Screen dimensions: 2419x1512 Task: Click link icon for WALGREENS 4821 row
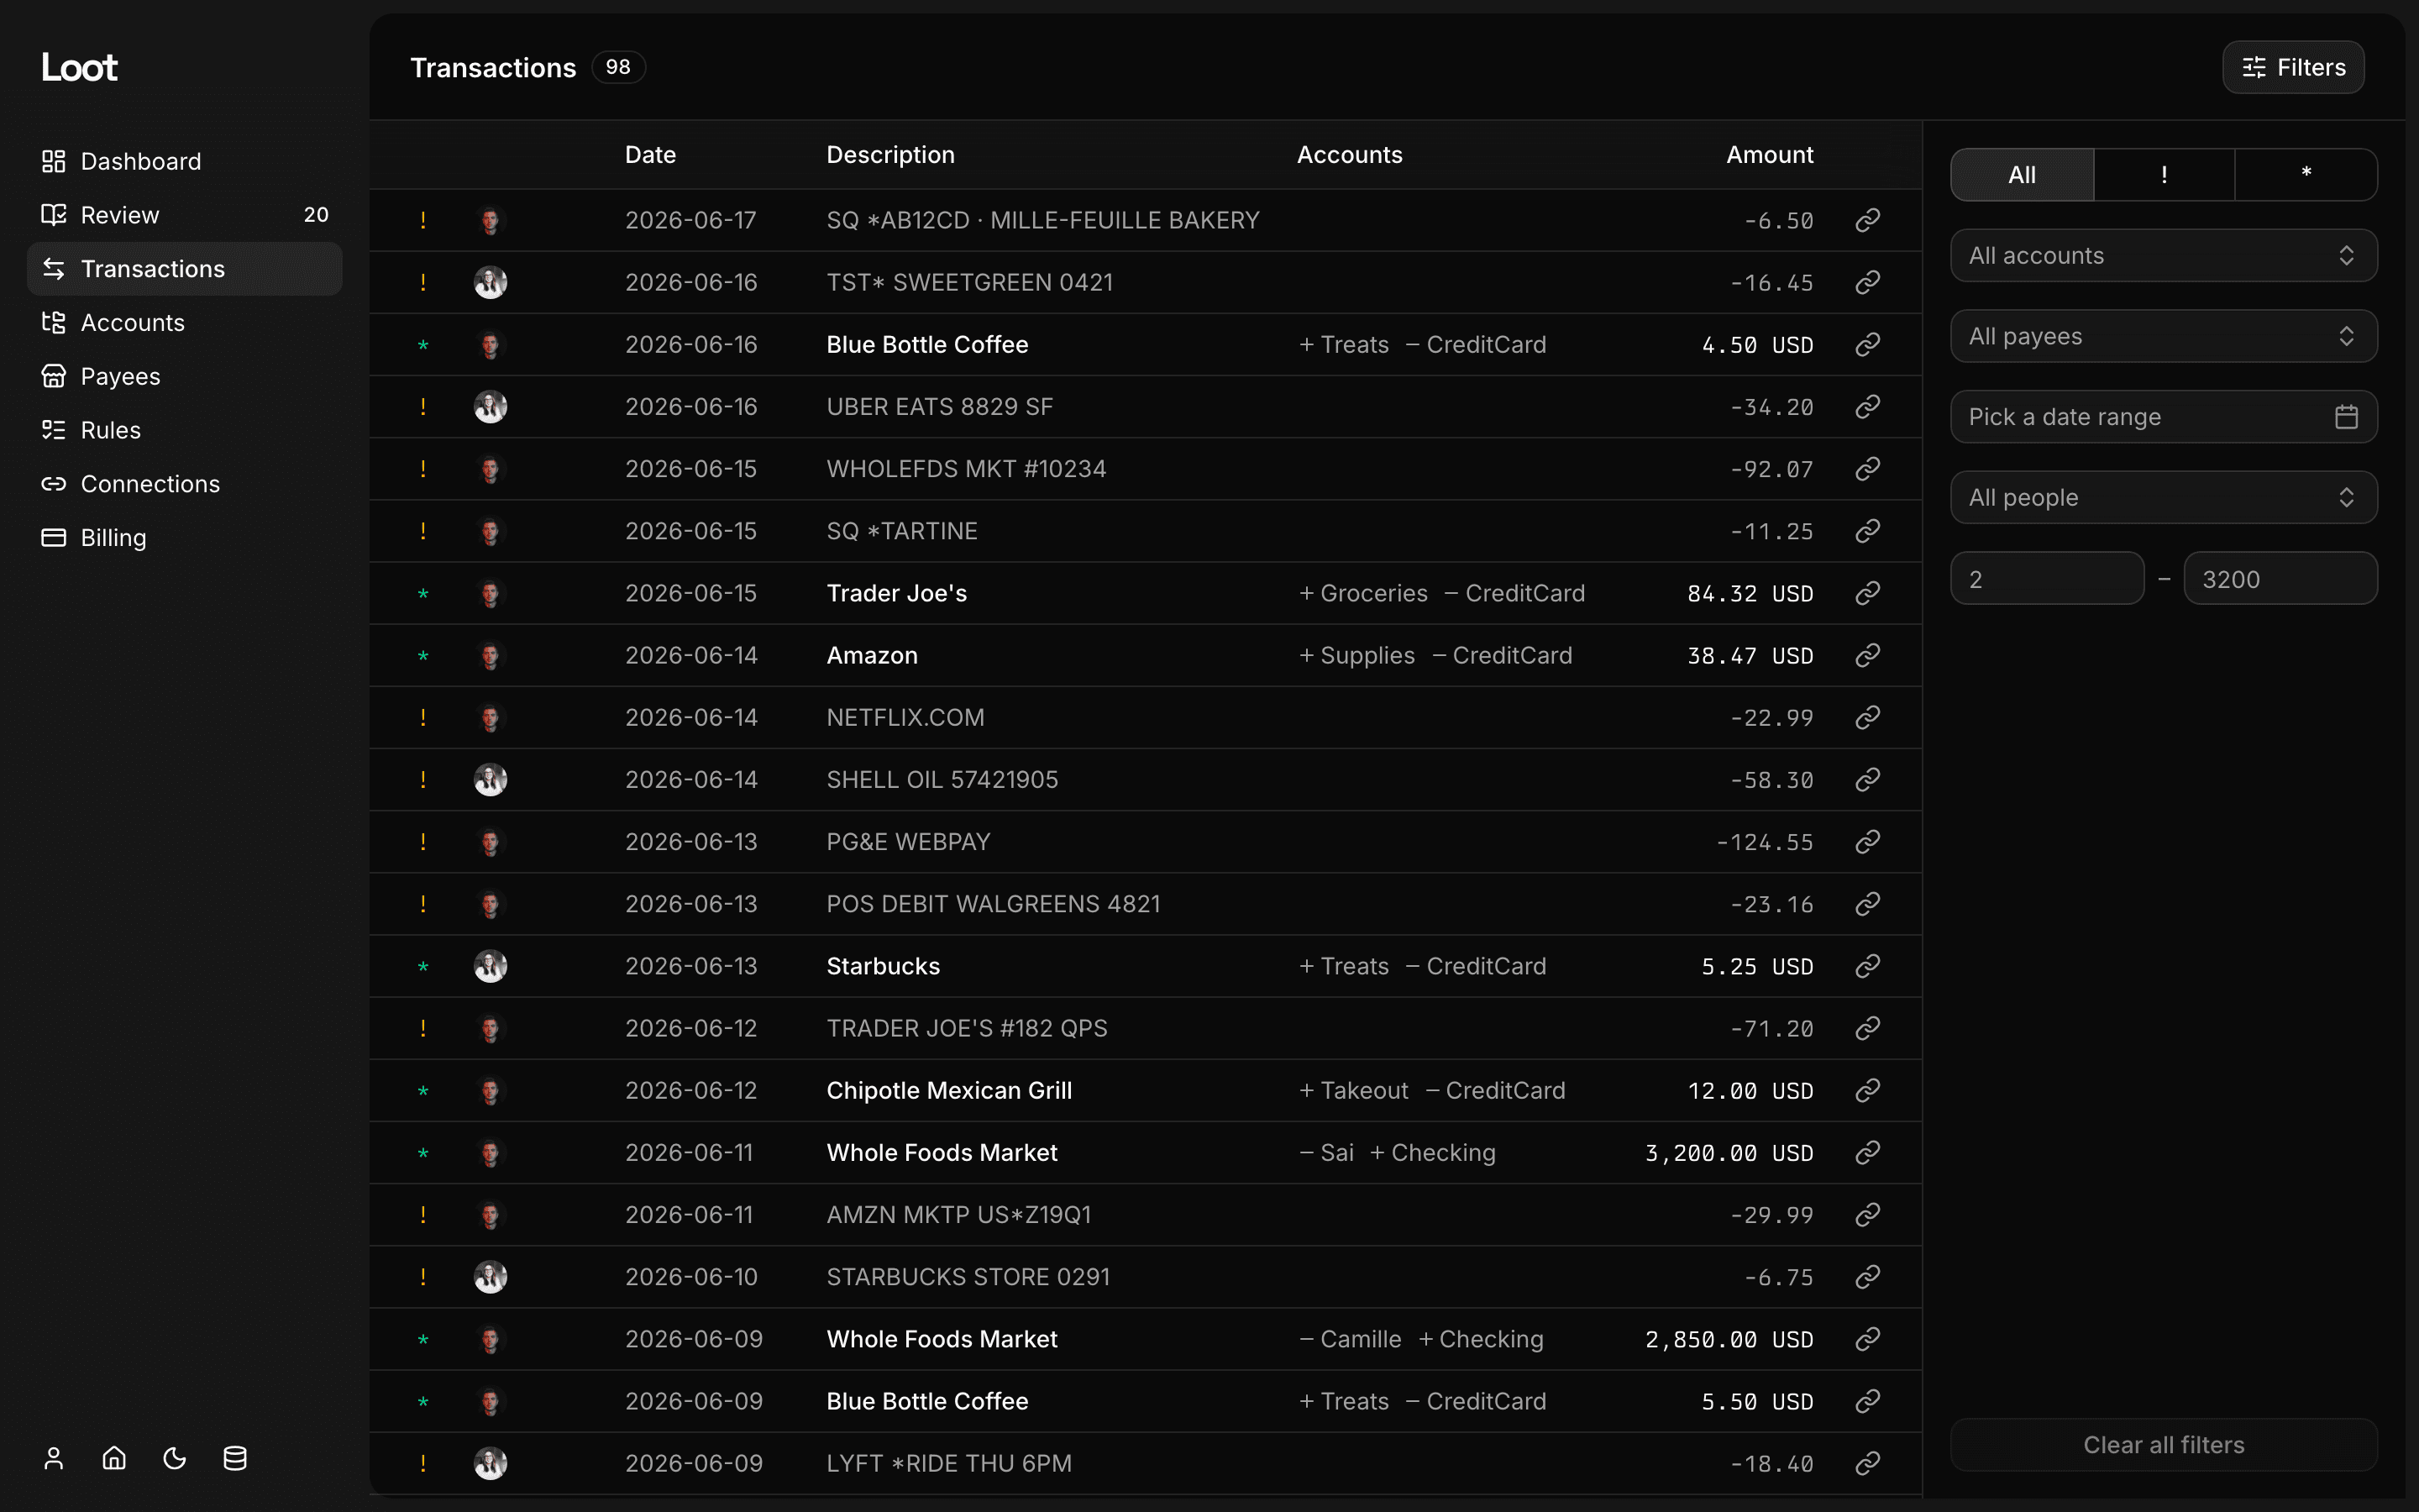[x=1868, y=904]
